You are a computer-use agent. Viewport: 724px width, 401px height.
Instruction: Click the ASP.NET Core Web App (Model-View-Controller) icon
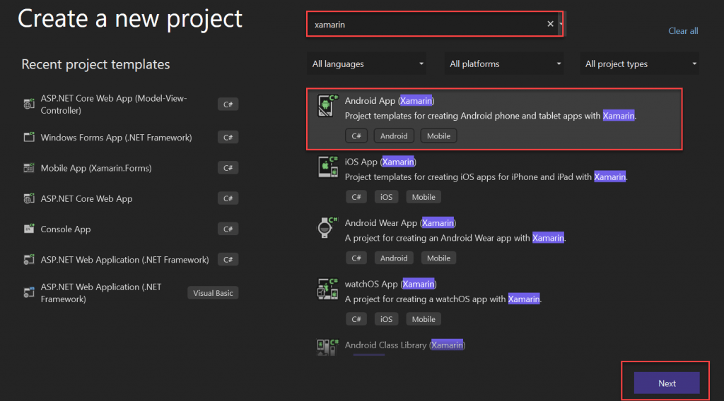[28, 104]
